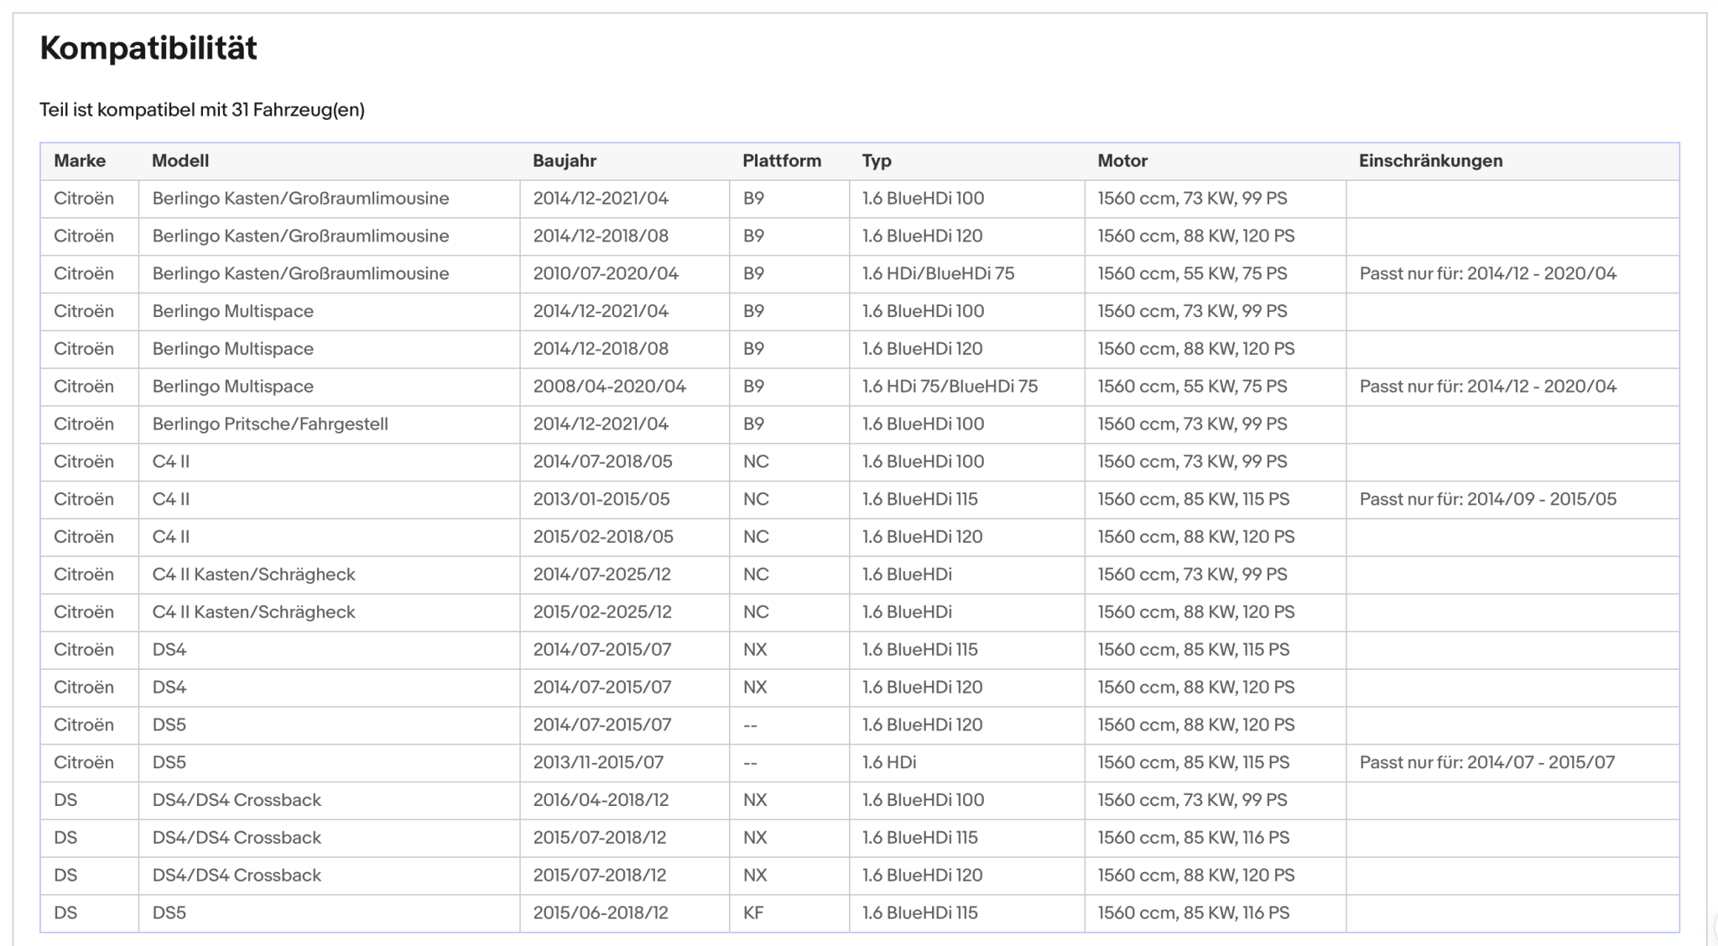1718x946 pixels.
Task: Click 'B9' in the Berlingo Pritsche/Fahrgestell row
Action: coord(753,424)
